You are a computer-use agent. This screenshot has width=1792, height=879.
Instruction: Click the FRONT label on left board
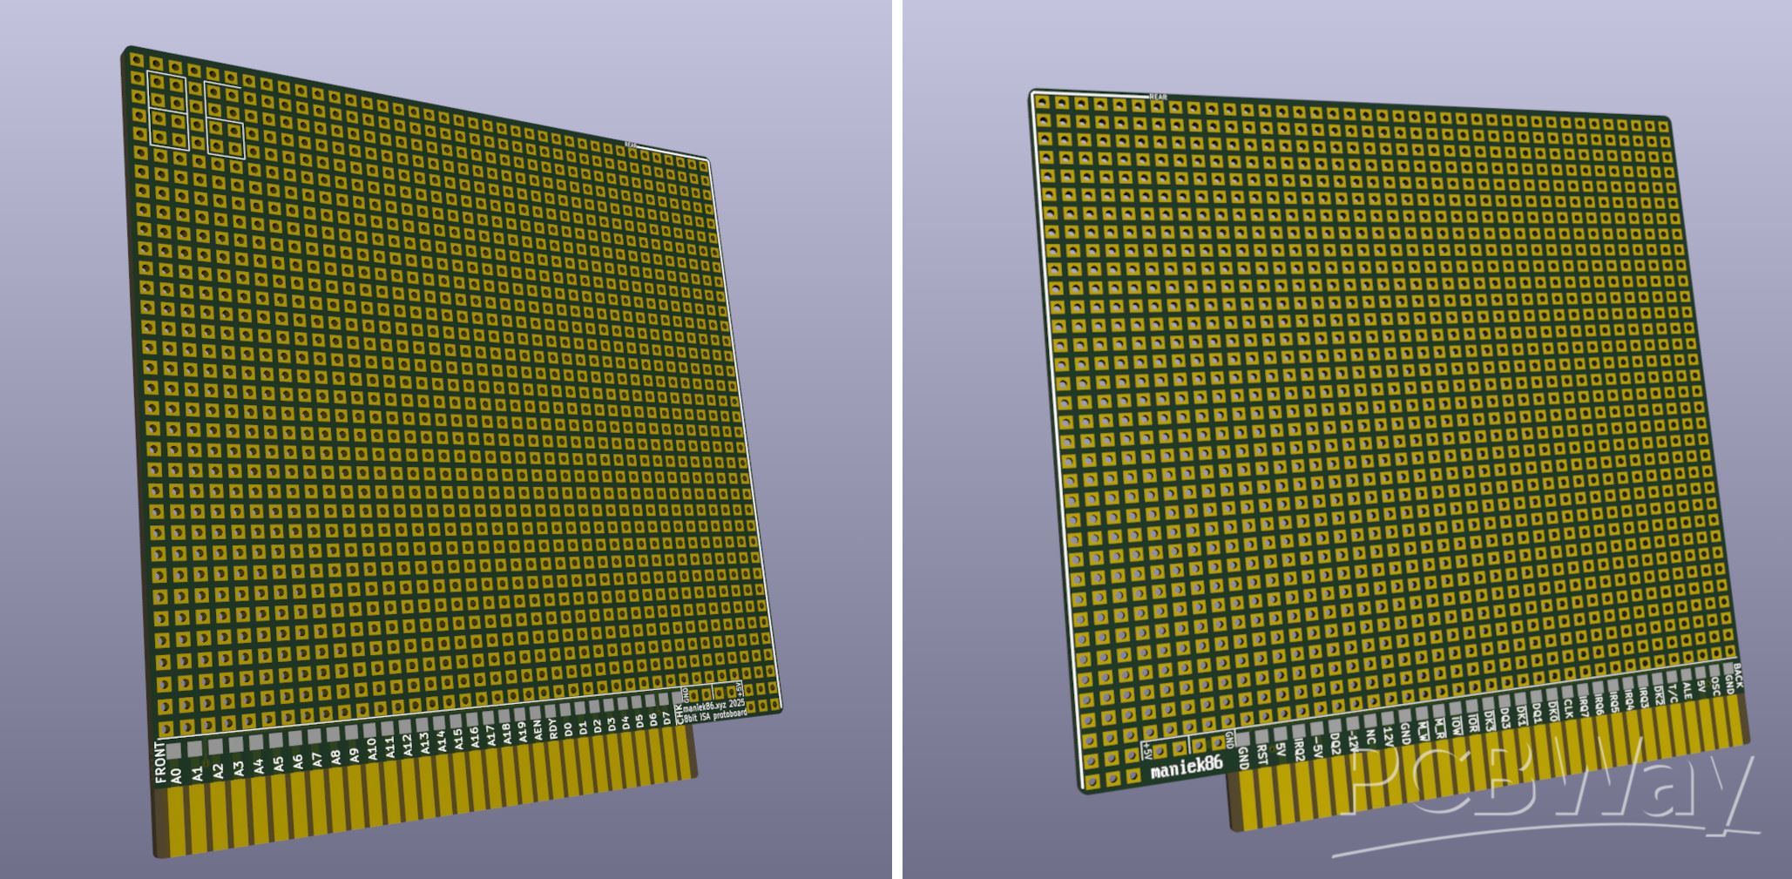[x=160, y=763]
